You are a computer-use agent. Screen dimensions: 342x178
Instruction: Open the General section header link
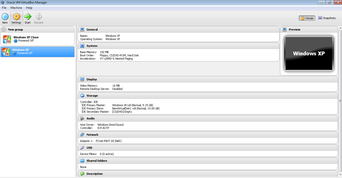tap(92, 30)
